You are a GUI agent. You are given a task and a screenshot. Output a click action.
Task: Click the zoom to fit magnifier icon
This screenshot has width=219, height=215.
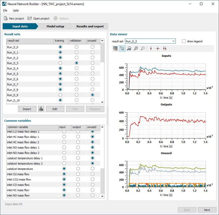click(x=129, y=48)
